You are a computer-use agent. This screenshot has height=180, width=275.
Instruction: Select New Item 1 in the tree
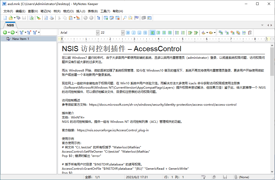tap(21, 39)
